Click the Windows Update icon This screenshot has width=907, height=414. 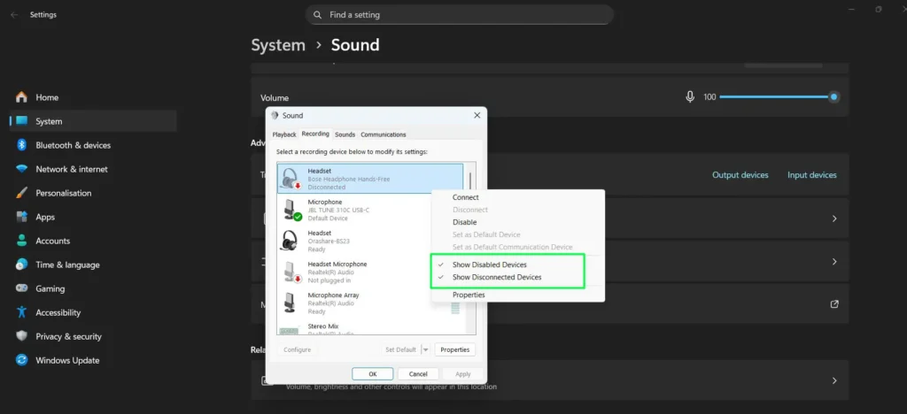21,360
